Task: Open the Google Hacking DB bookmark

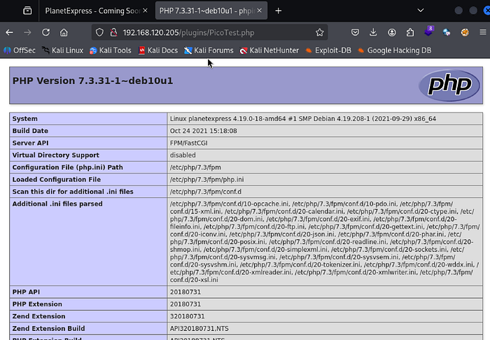Action: point(394,50)
